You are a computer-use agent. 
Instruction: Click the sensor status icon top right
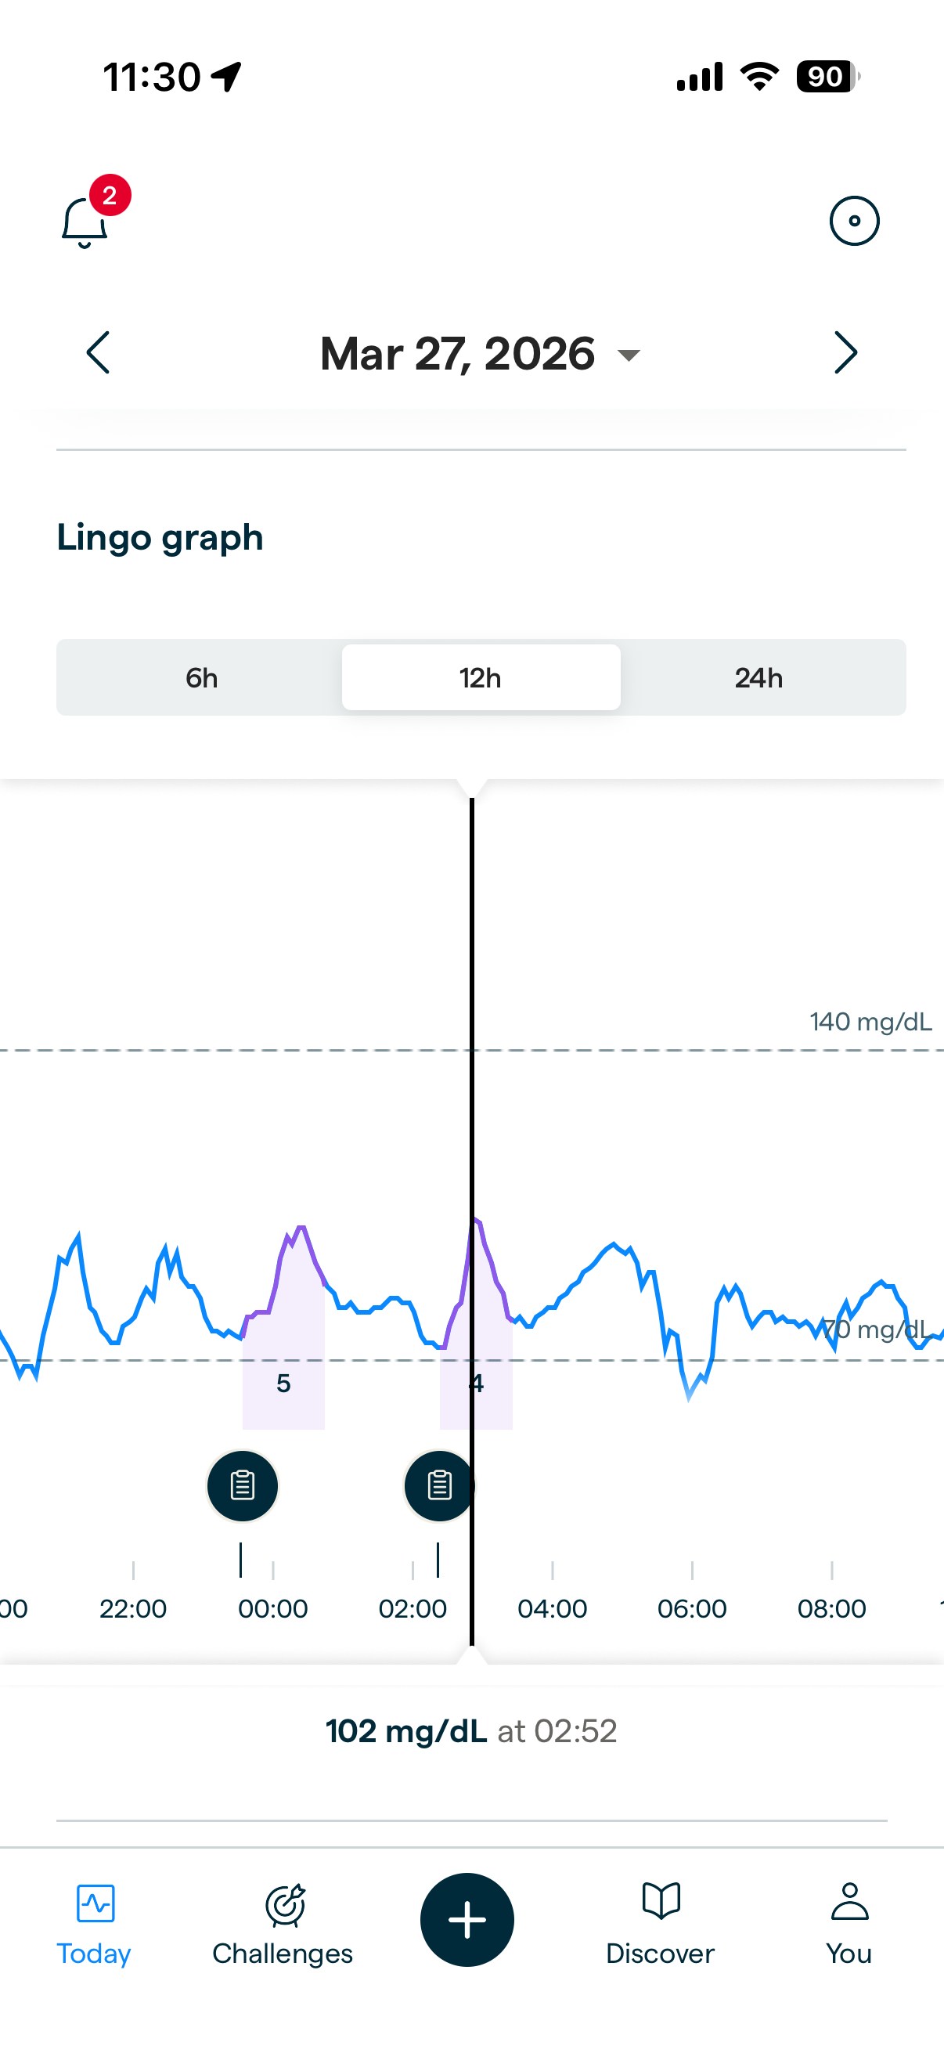(853, 219)
